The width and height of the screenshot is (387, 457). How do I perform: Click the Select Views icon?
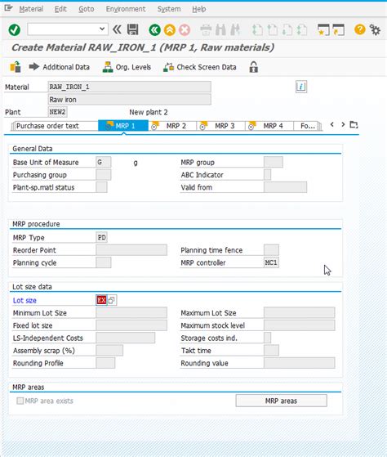pyautogui.click(x=16, y=67)
